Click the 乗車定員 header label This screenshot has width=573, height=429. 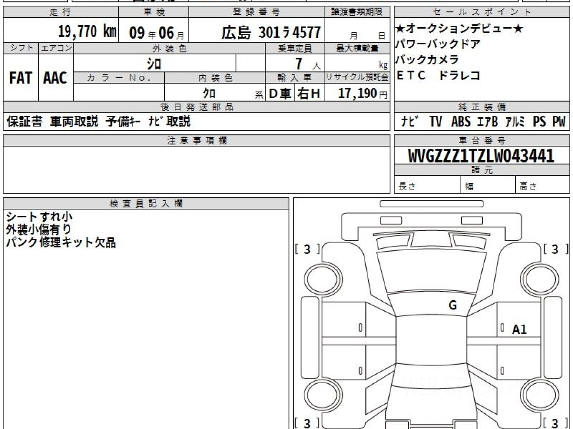coord(295,48)
